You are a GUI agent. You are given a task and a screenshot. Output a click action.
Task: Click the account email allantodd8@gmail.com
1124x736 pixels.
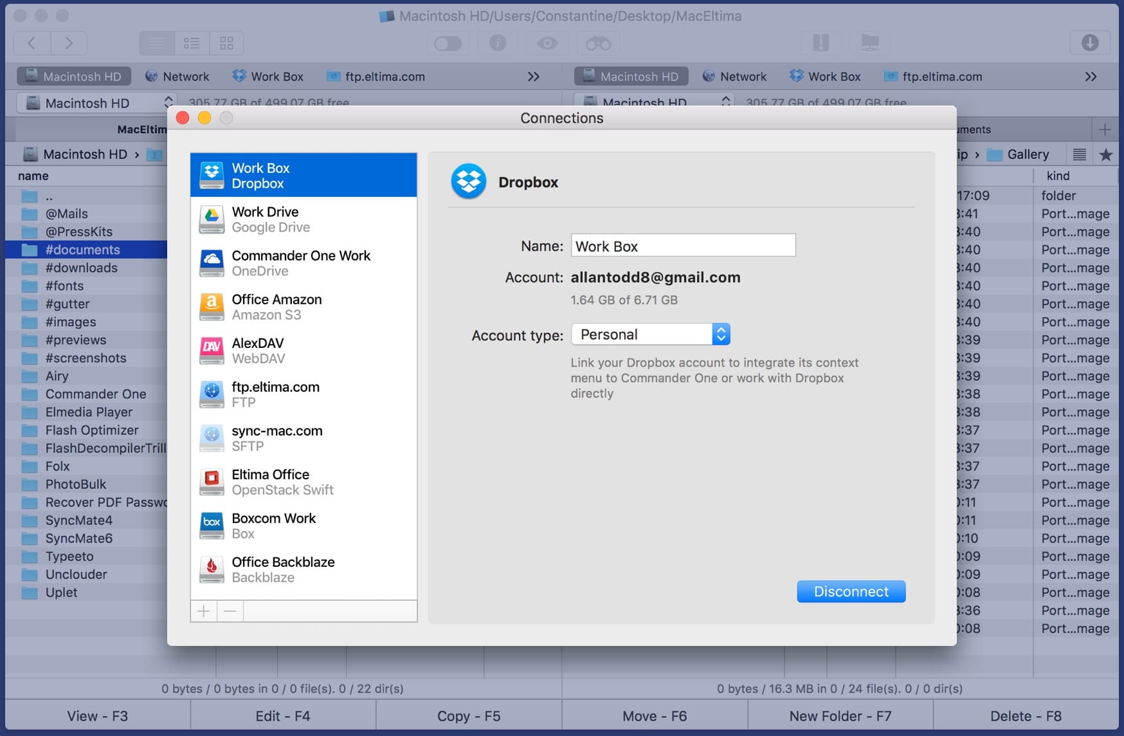click(x=655, y=277)
